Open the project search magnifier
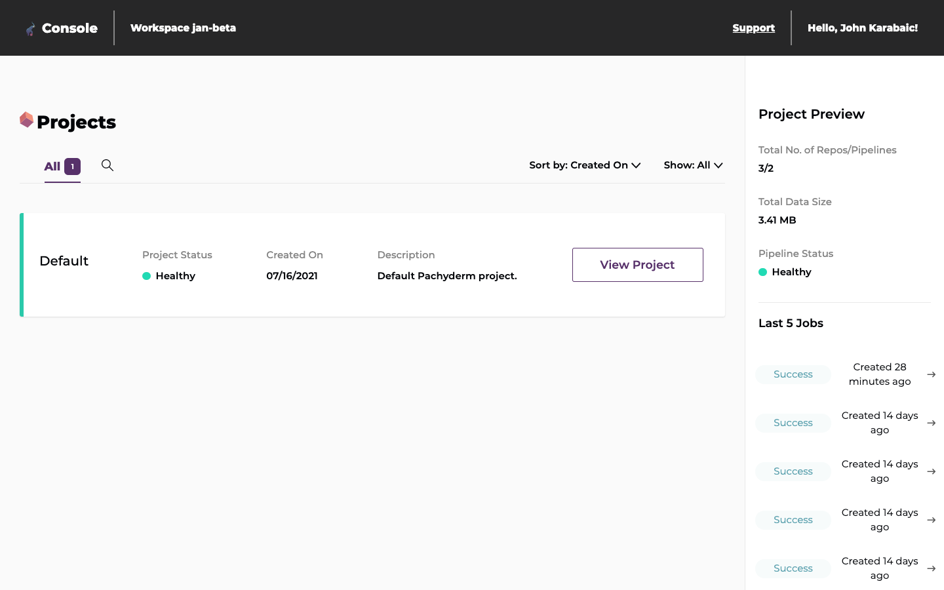This screenshot has width=944, height=590. [x=108, y=165]
